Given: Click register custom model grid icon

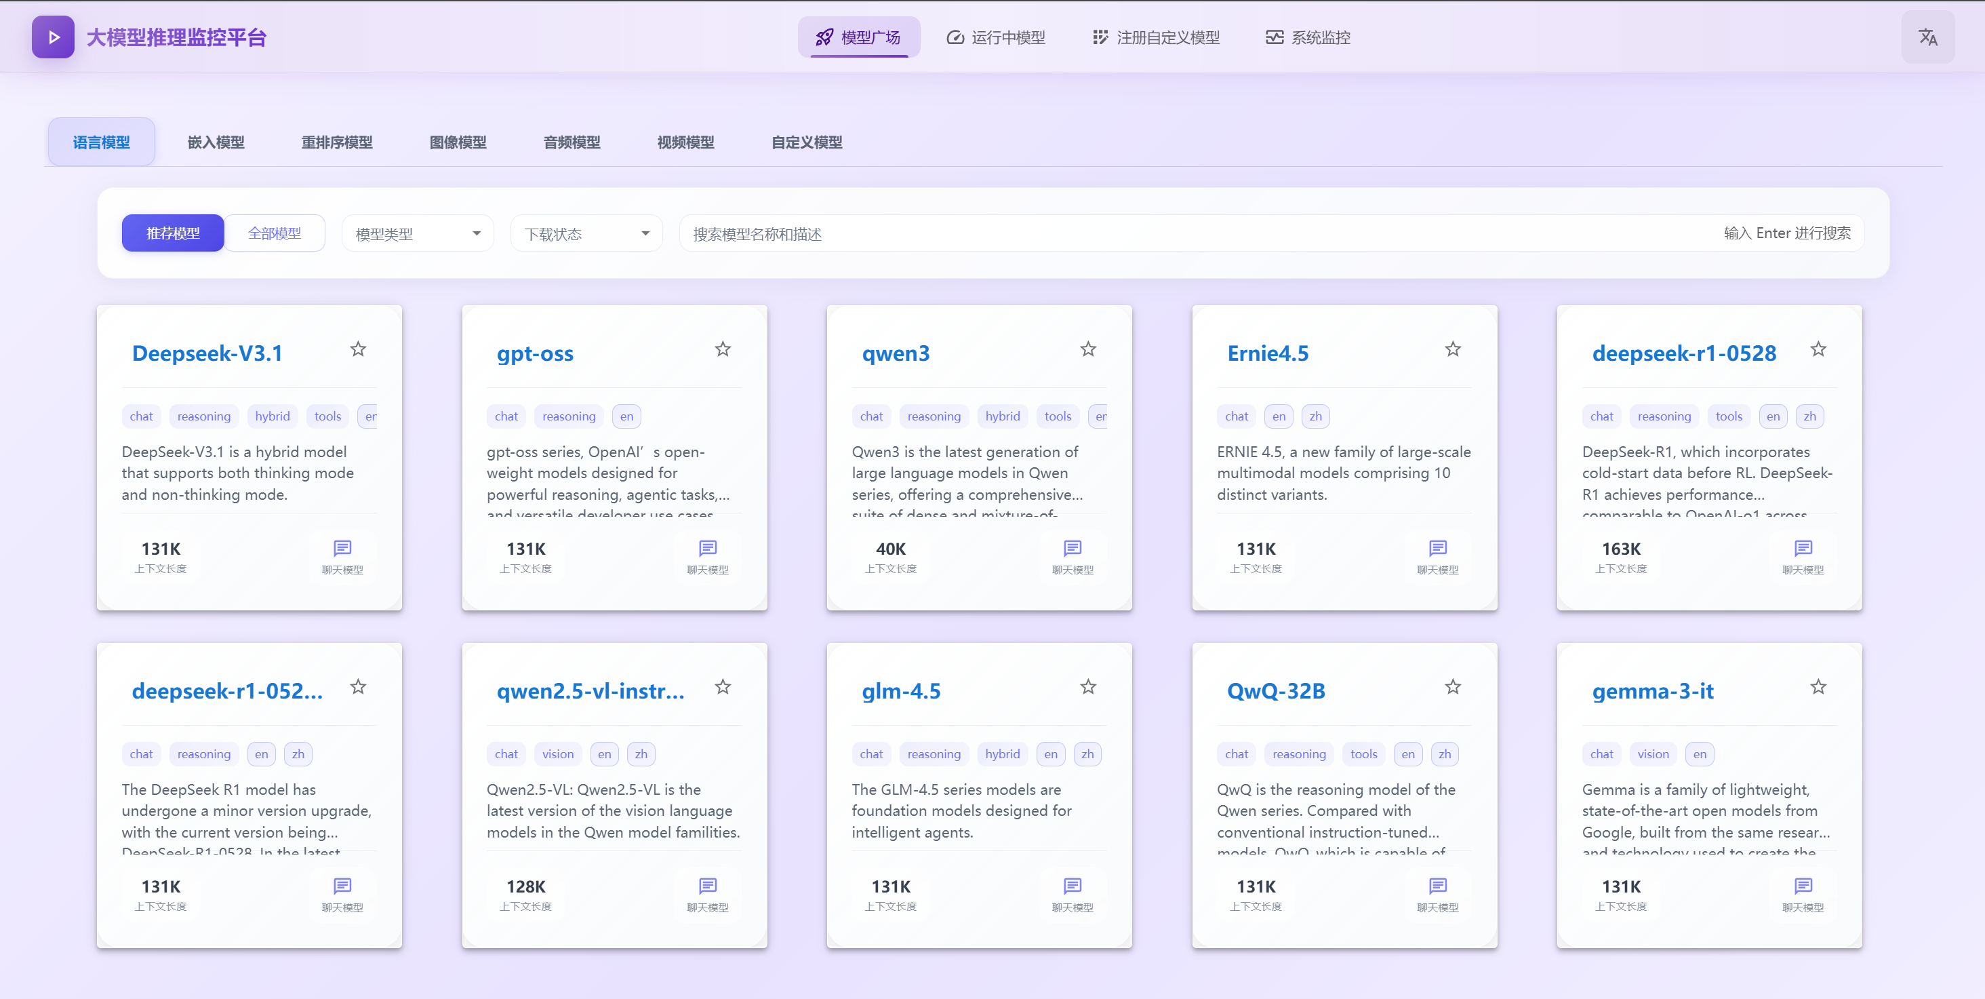Looking at the screenshot, I should click(1100, 37).
